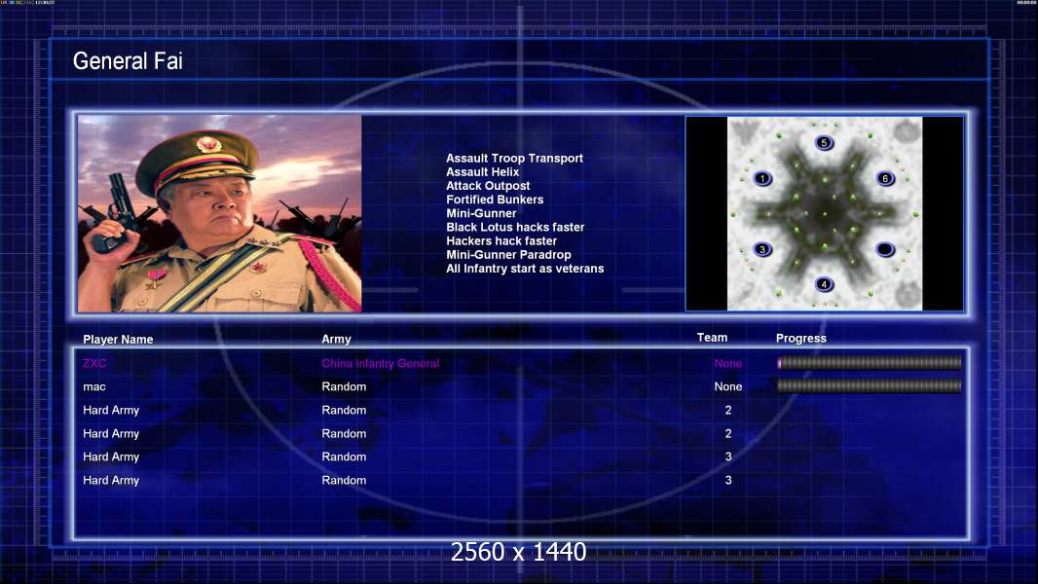Click the Progress column header
This screenshot has width=1038, height=584.
tap(800, 339)
